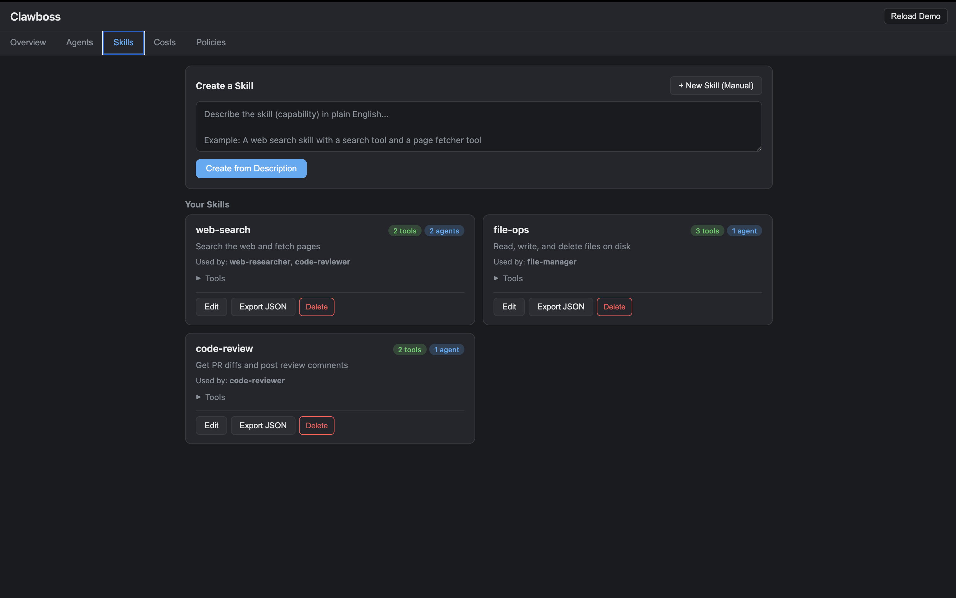The image size is (956, 598).
Task: Delete the code-review skill
Action: click(316, 426)
